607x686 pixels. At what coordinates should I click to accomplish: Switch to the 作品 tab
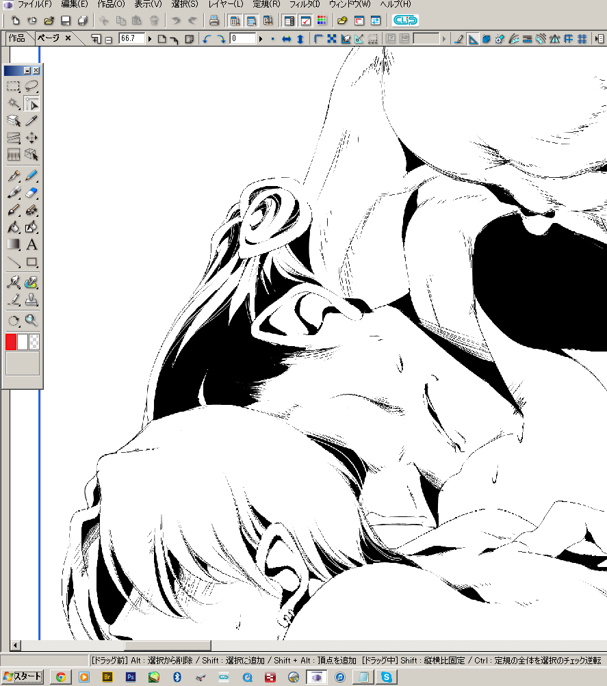[x=16, y=38]
